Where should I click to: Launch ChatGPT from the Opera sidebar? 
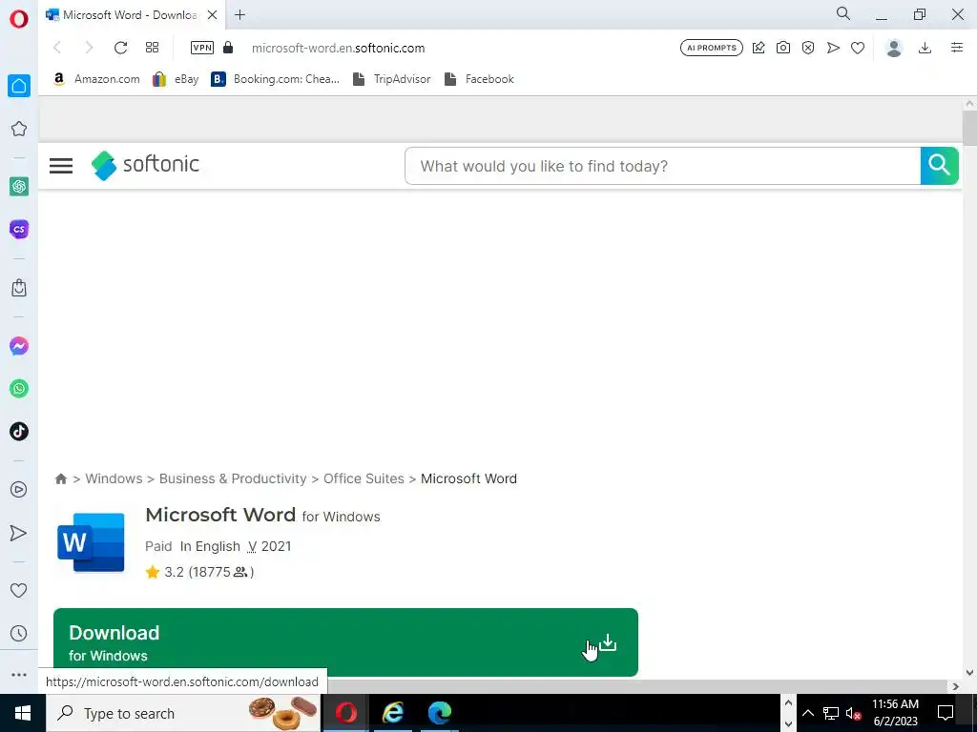pos(19,186)
